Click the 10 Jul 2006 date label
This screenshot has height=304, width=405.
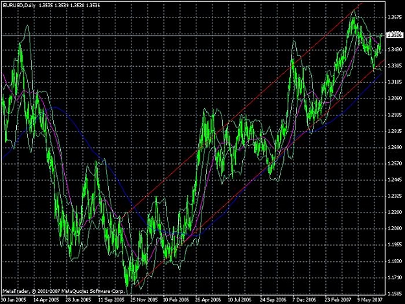click(239, 300)
